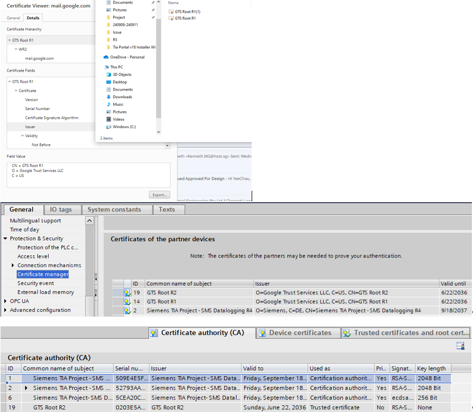The height and width of the screenshot is (412, 473).
Task: Select External load memory
Action: pyautogui.click(x=45, y=292)
